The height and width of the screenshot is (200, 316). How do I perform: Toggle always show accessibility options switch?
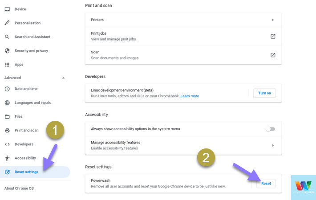tap(271, 129)
